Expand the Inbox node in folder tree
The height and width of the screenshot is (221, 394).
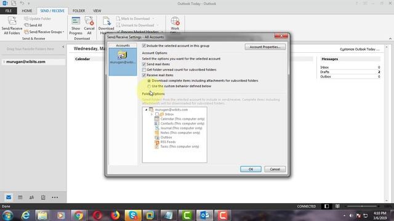[x=152, y=114]
